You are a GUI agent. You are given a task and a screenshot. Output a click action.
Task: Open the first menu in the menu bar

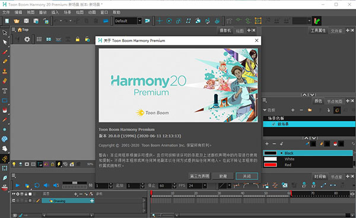pos(6,12)
